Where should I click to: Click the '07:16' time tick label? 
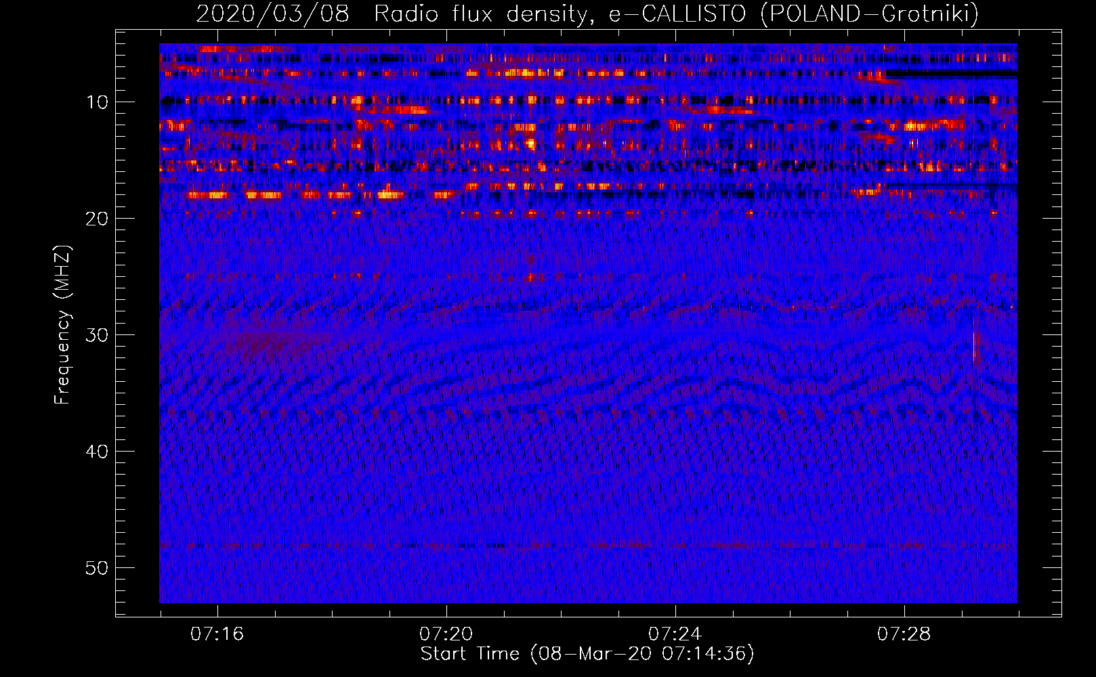coord(217,634)
